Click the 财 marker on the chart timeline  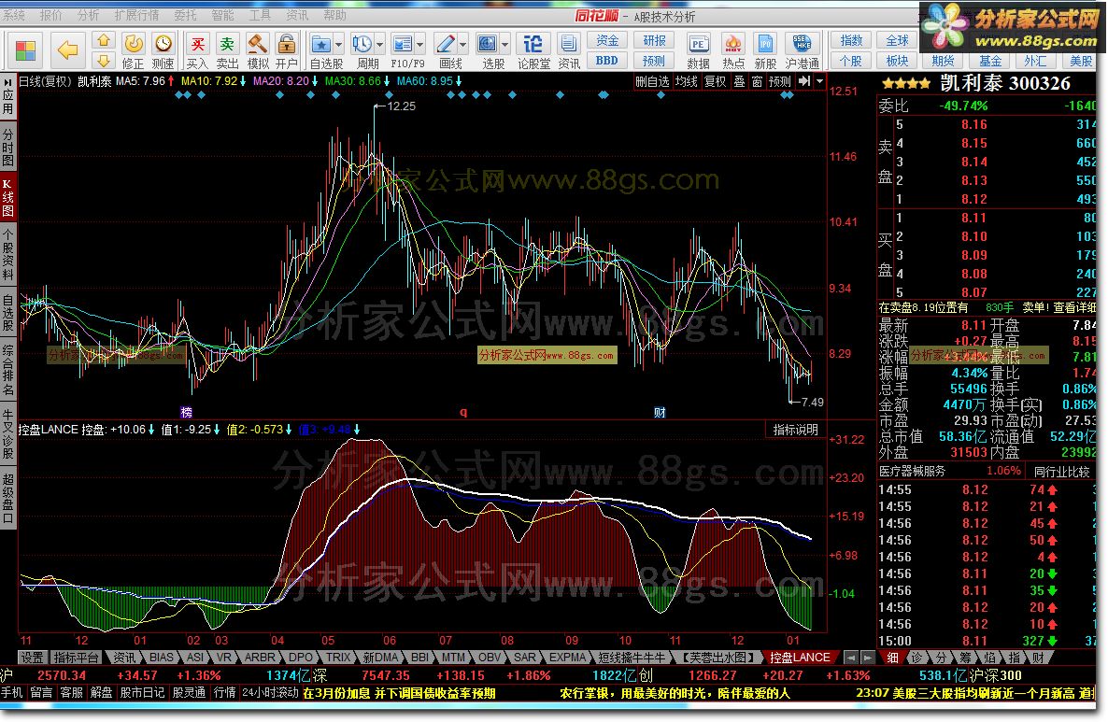(x=660, y=412)
